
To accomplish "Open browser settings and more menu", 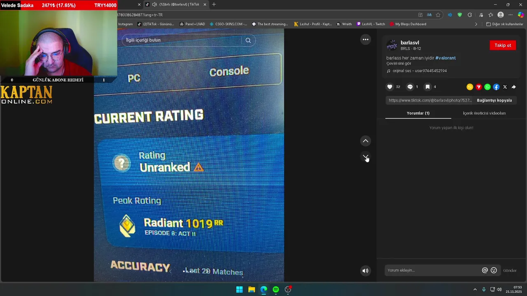I will (x=511, y=15).
